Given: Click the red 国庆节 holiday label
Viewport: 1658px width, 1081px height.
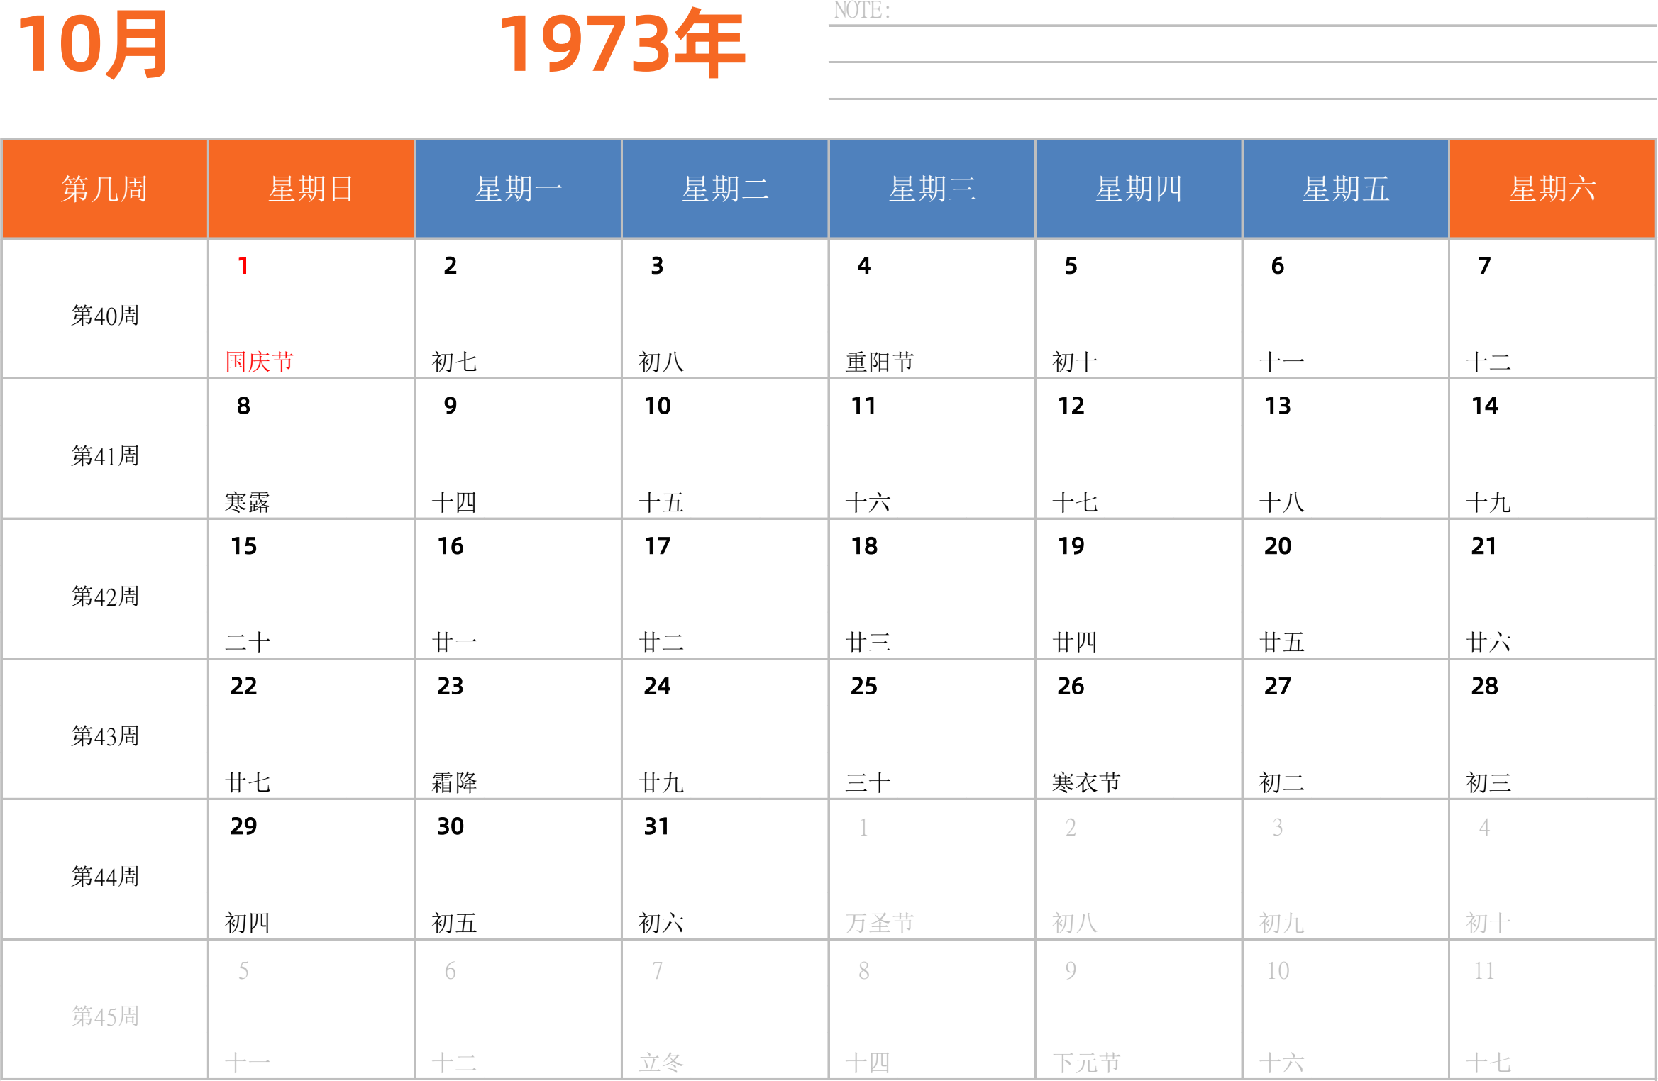Looking at the screenshot, I should coord(259,362).
